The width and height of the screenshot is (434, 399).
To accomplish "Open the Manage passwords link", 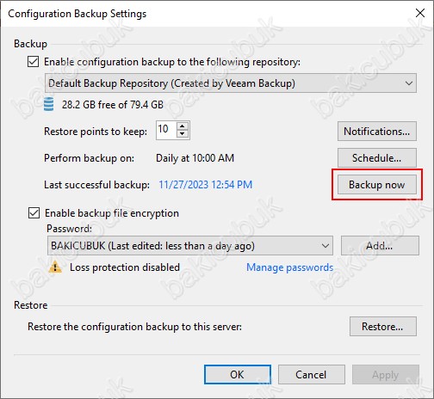I will pyautogui.click(x=290, y=267).
